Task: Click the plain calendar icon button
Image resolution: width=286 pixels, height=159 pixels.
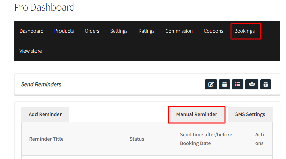Action: (224, 84)
